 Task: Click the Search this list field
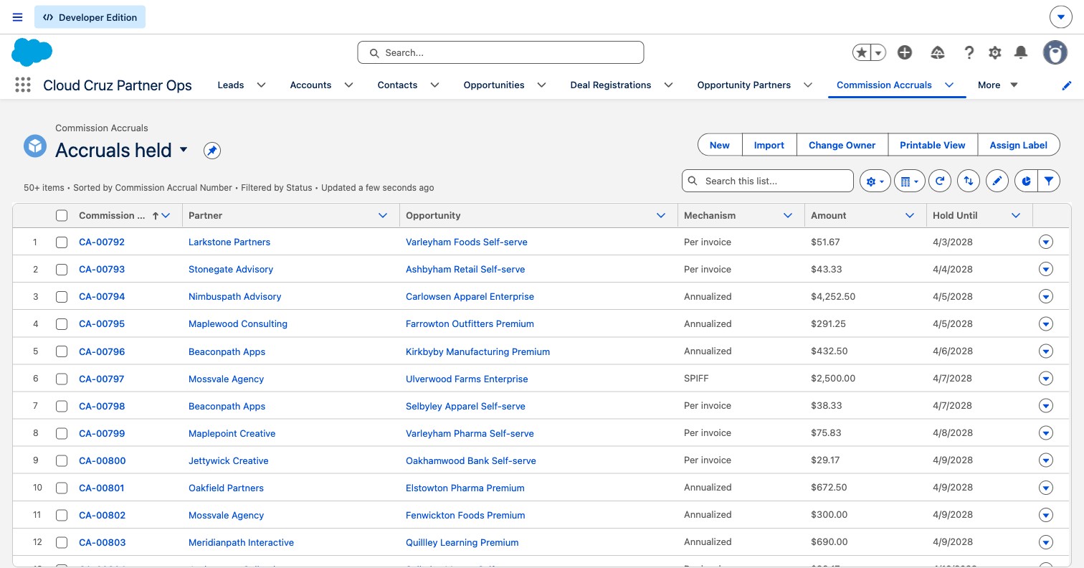coord(768,181)
